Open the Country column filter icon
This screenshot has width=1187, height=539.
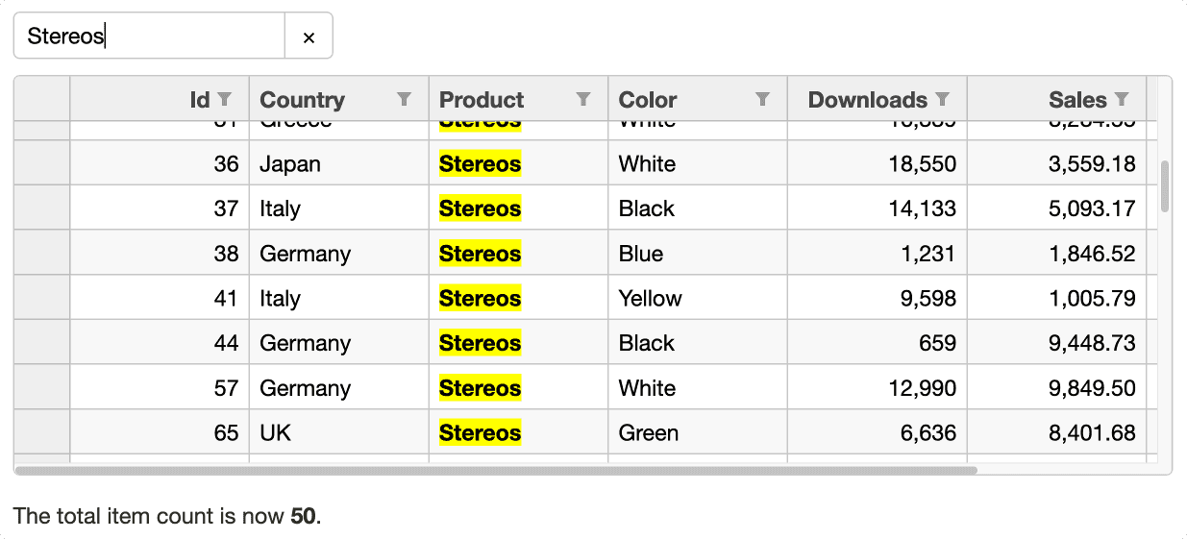405,99
